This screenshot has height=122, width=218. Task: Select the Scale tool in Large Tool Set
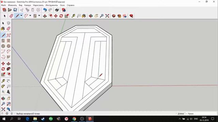pyautogui.click(x=3, y=74)
